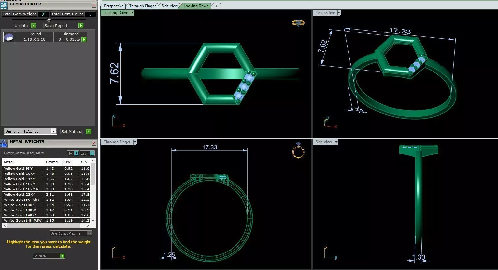Click the DWT column header

[70, 162]
